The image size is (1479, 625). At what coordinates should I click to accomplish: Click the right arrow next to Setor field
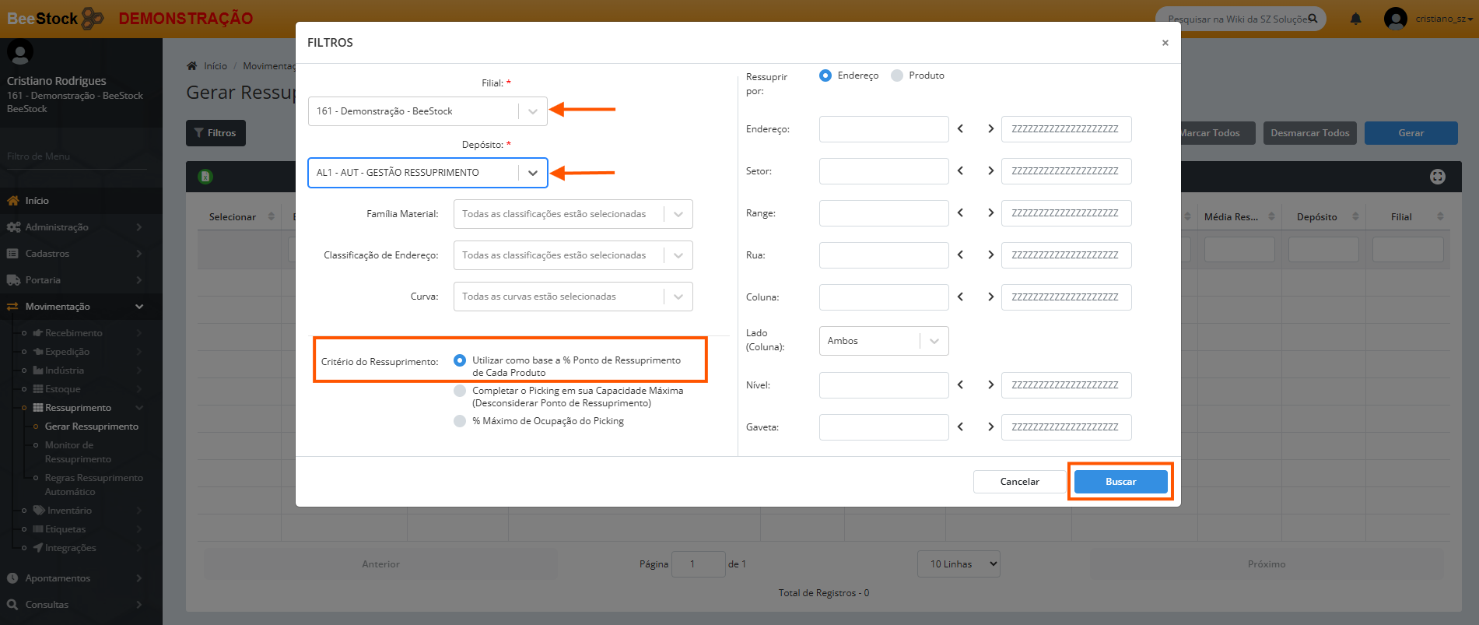coord(990,171)
